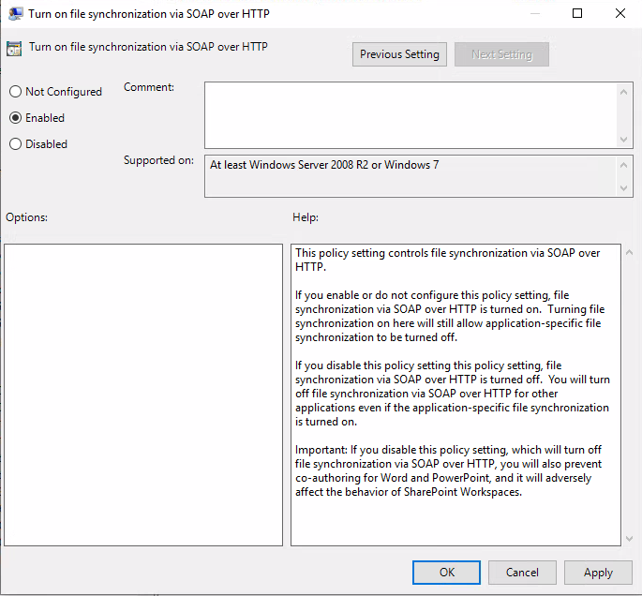Click the 'Help:' label
The width and height of the screenshot is (642, 596).
pos(306,217)
